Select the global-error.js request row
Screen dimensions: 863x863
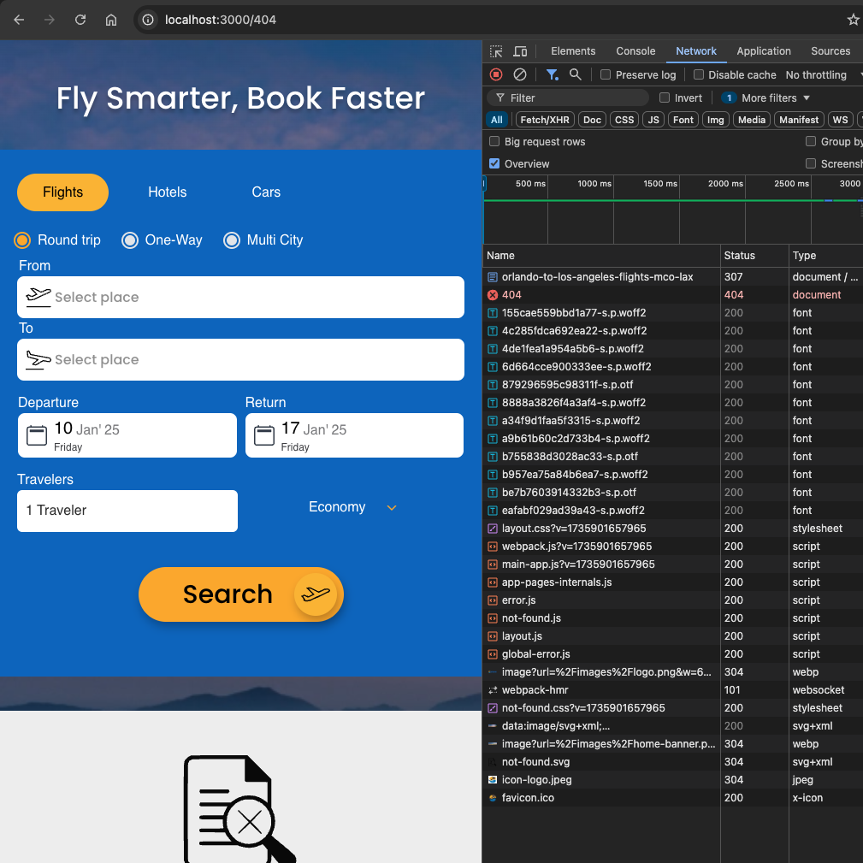point(672,654)
